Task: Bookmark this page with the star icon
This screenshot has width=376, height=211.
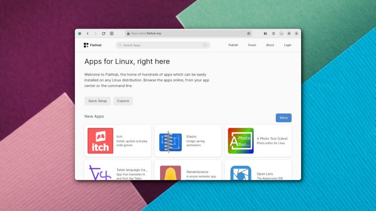Action: (249, 33)
